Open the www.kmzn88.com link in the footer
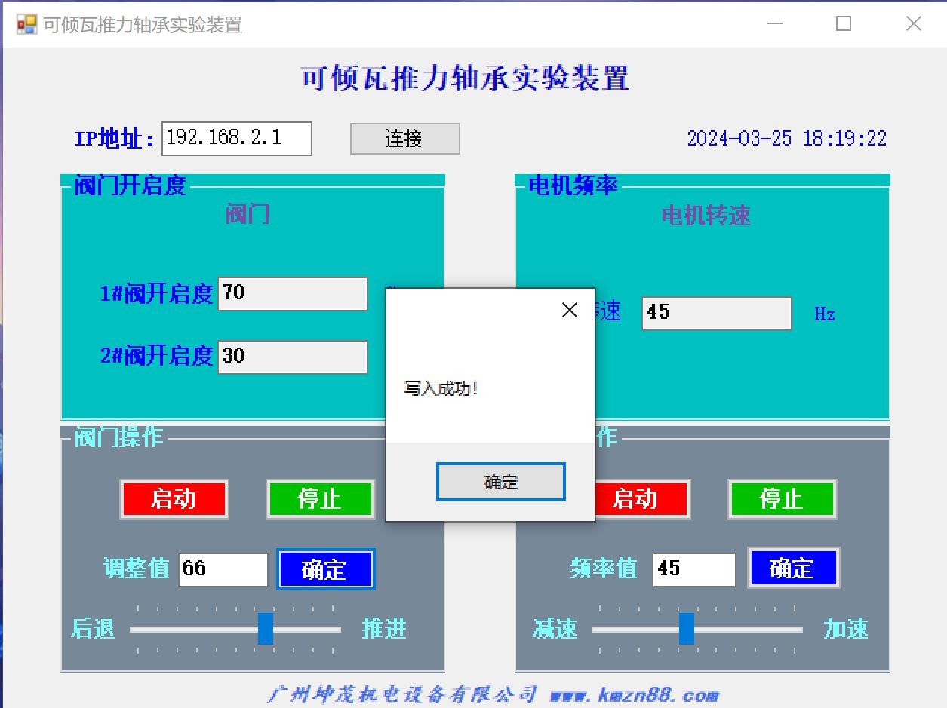Image resolution: width=947 pixels, height=708 pixels. [x=634, y=696]
